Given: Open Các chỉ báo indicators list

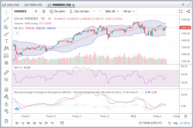Looking at the screenshot, I should click(79, 11).
